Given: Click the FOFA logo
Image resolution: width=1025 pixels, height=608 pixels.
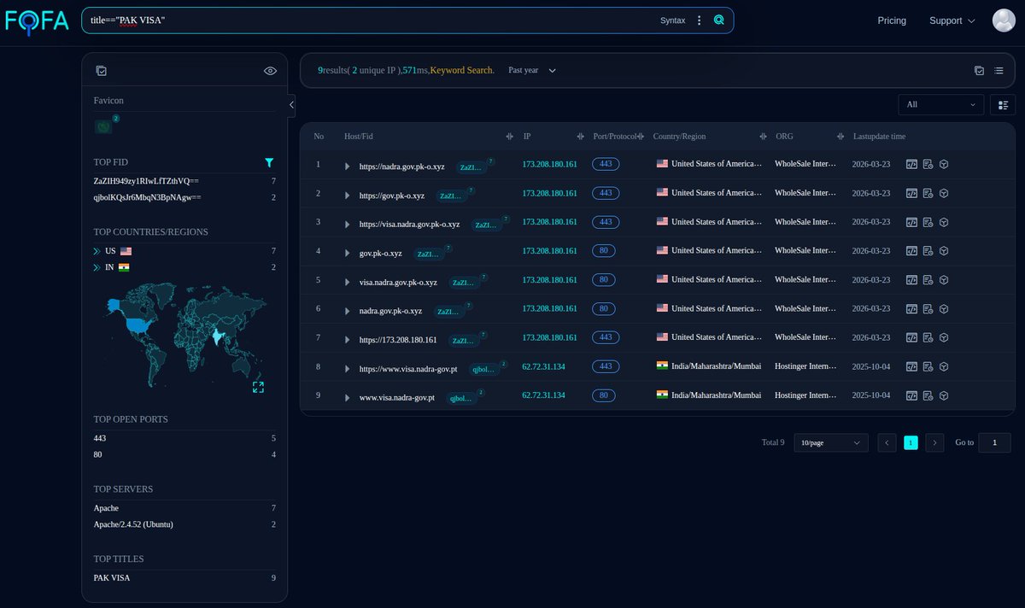Looking at the screenshot, I should pos(37,20).
